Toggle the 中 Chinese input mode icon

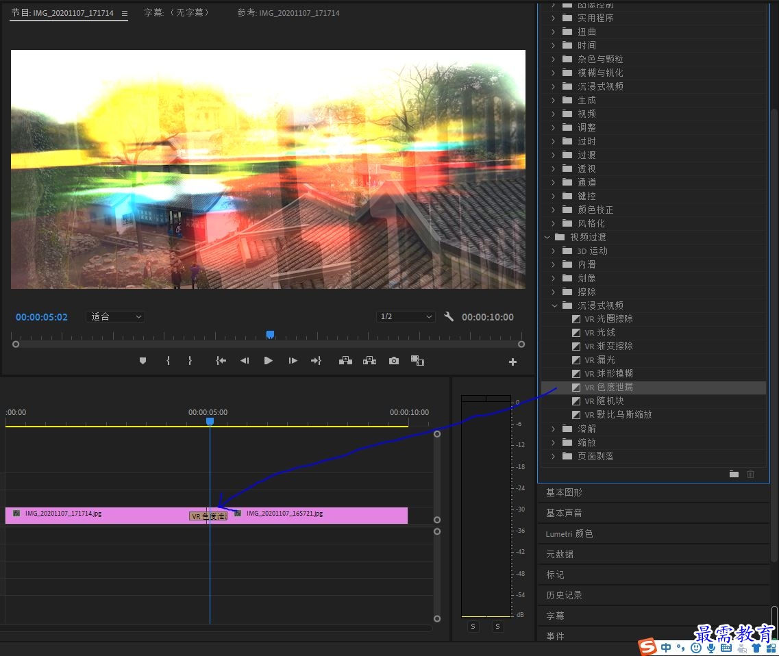[666, 648]
